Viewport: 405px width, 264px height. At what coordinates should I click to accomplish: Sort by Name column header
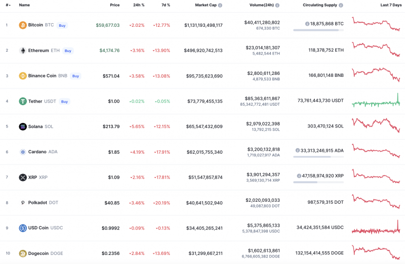pyautogui.click(x=24, y=5)
